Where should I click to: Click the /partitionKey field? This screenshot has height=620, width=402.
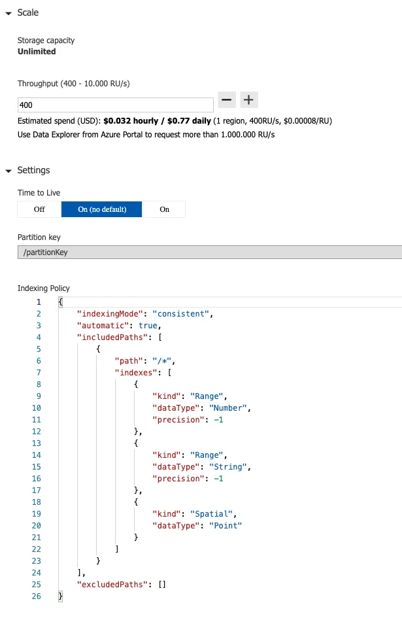[209, 252]
